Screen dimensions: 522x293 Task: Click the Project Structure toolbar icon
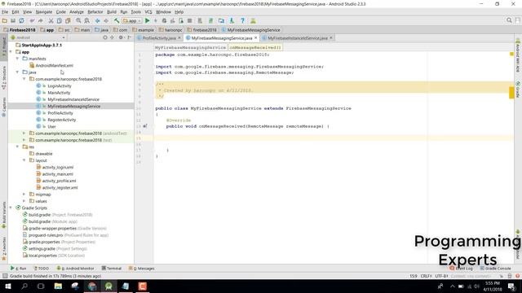click(x=221, y=20)
